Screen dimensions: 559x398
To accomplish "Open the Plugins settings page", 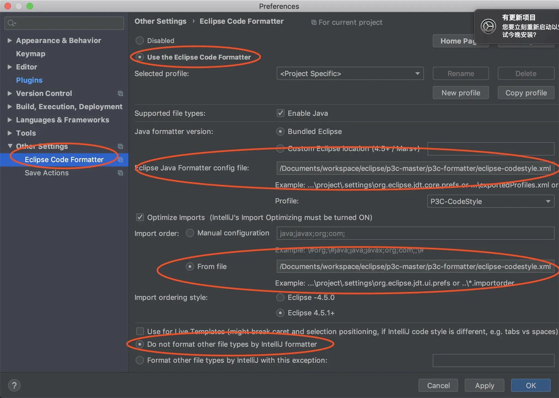I will click(x=29, y=80).
